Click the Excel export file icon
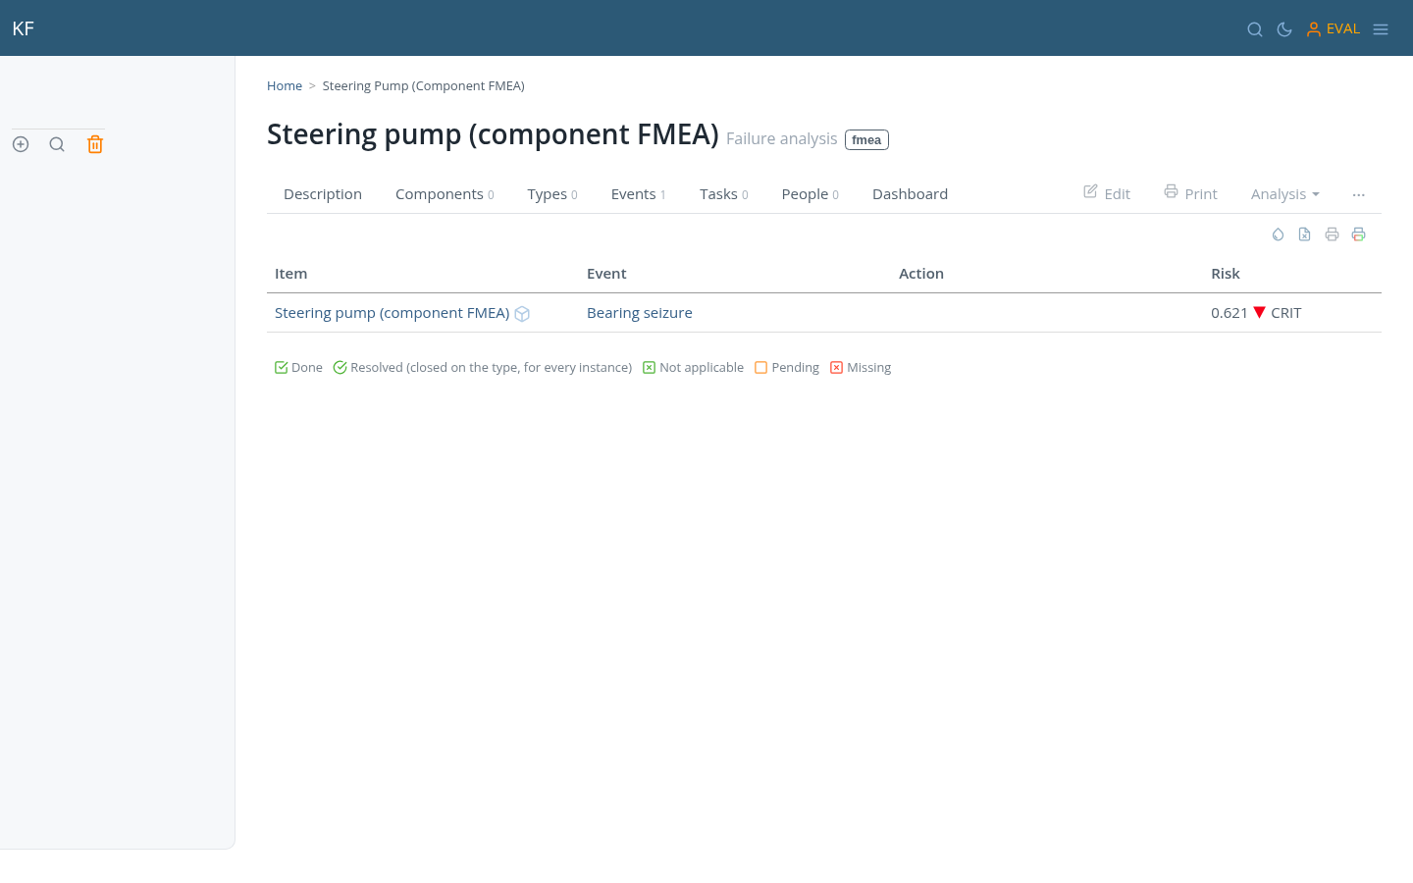 [1304, 234]
